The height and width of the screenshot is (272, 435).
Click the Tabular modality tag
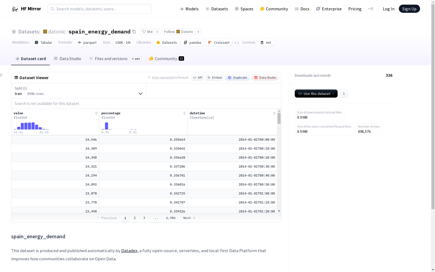click(43, 42)
